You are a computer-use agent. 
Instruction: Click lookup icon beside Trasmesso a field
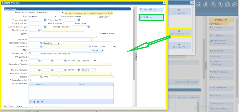41,46
